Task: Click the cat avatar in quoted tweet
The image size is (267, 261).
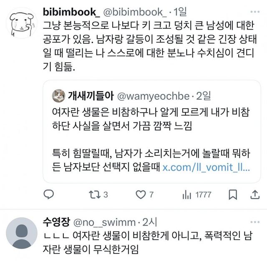Action: [x=58, y=96]
